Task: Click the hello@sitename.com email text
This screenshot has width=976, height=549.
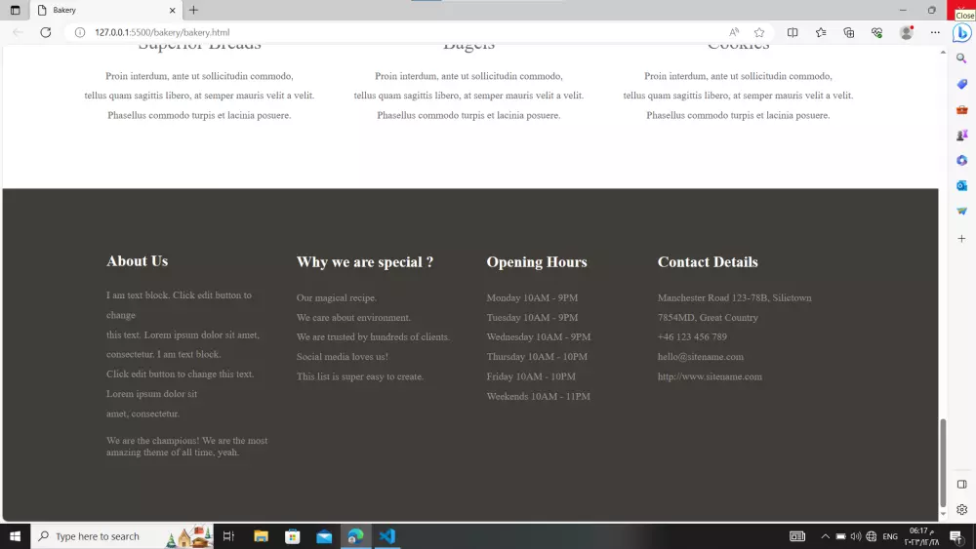Action: (700, 357)
